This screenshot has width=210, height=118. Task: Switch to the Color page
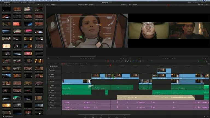[x=109, y=116]
